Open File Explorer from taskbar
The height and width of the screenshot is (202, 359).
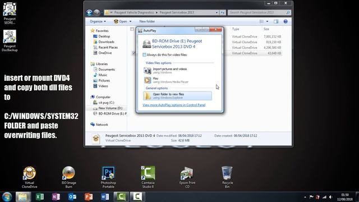click(x=23, y=197)
